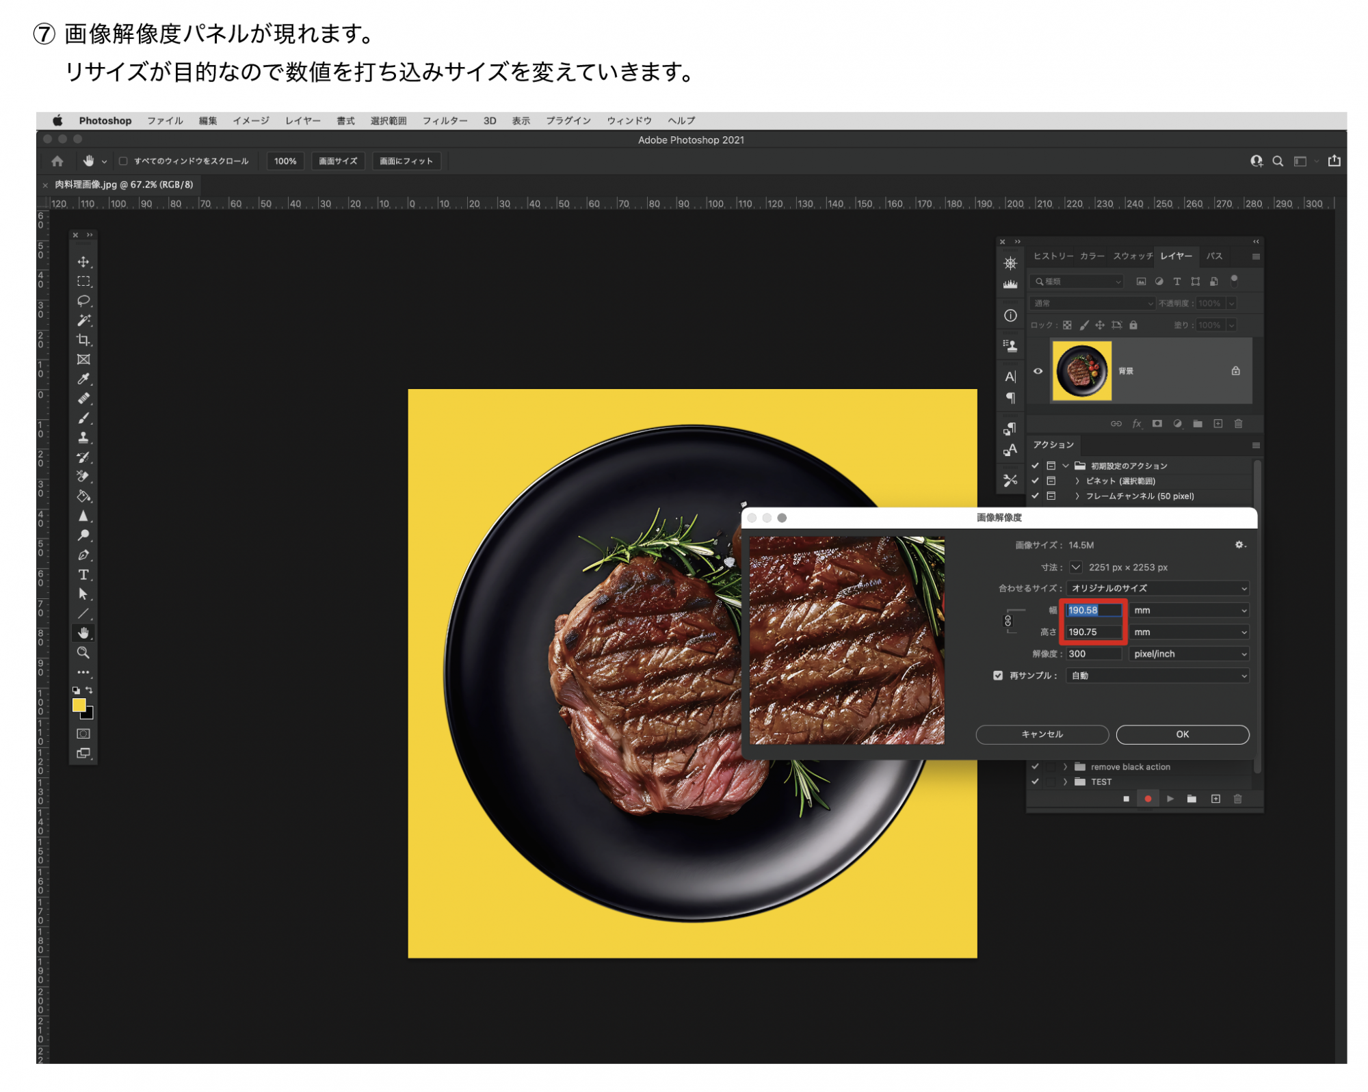This screenshot has width=1368, height=1092.
Task: Add layer style with fx icon
Action: point(1137,424)
